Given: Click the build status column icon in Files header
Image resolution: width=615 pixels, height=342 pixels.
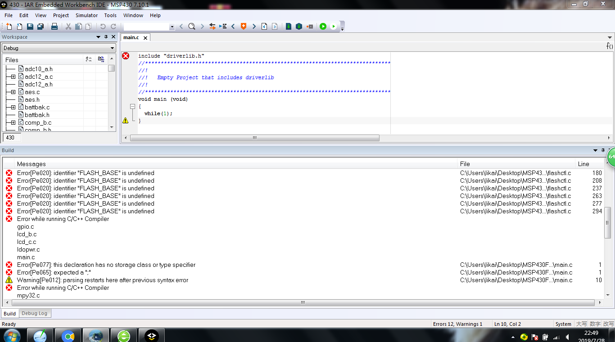Looking at the screenshot, I should (101, 59).
